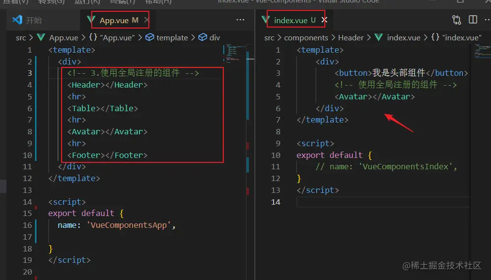Click <Header></Header> in App.vue
The width and height of the screenshot is (491, 280).
pos(107,85)
